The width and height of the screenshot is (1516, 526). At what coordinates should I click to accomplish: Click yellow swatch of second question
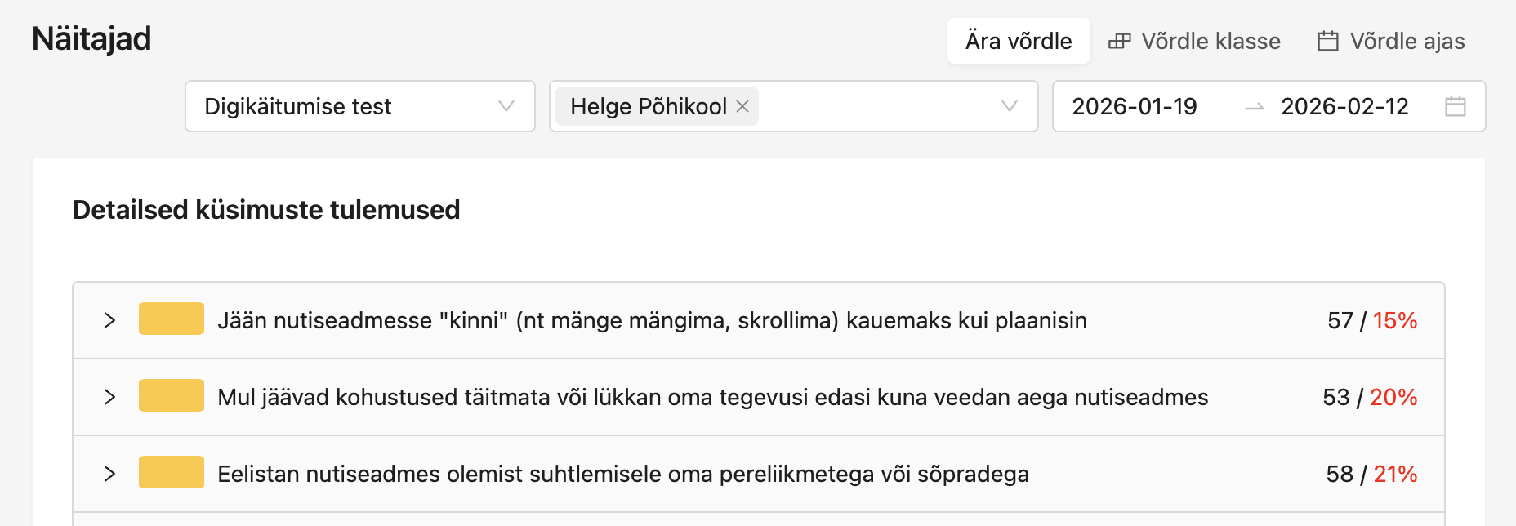click(171, 396)
